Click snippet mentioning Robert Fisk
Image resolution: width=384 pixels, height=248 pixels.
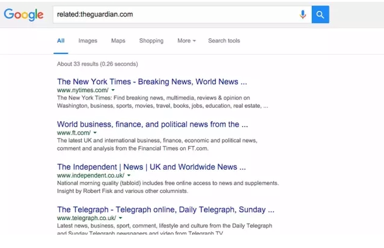(168, 187)
